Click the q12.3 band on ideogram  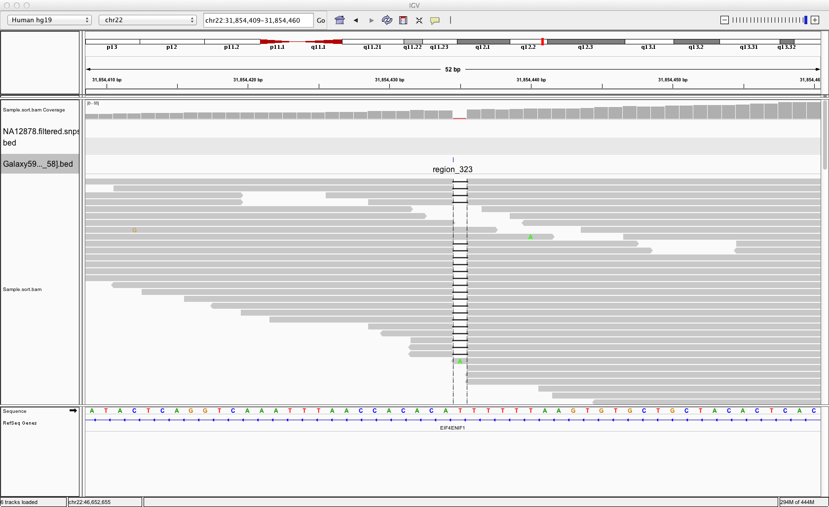pyautogui.click(x=586, y=42)
